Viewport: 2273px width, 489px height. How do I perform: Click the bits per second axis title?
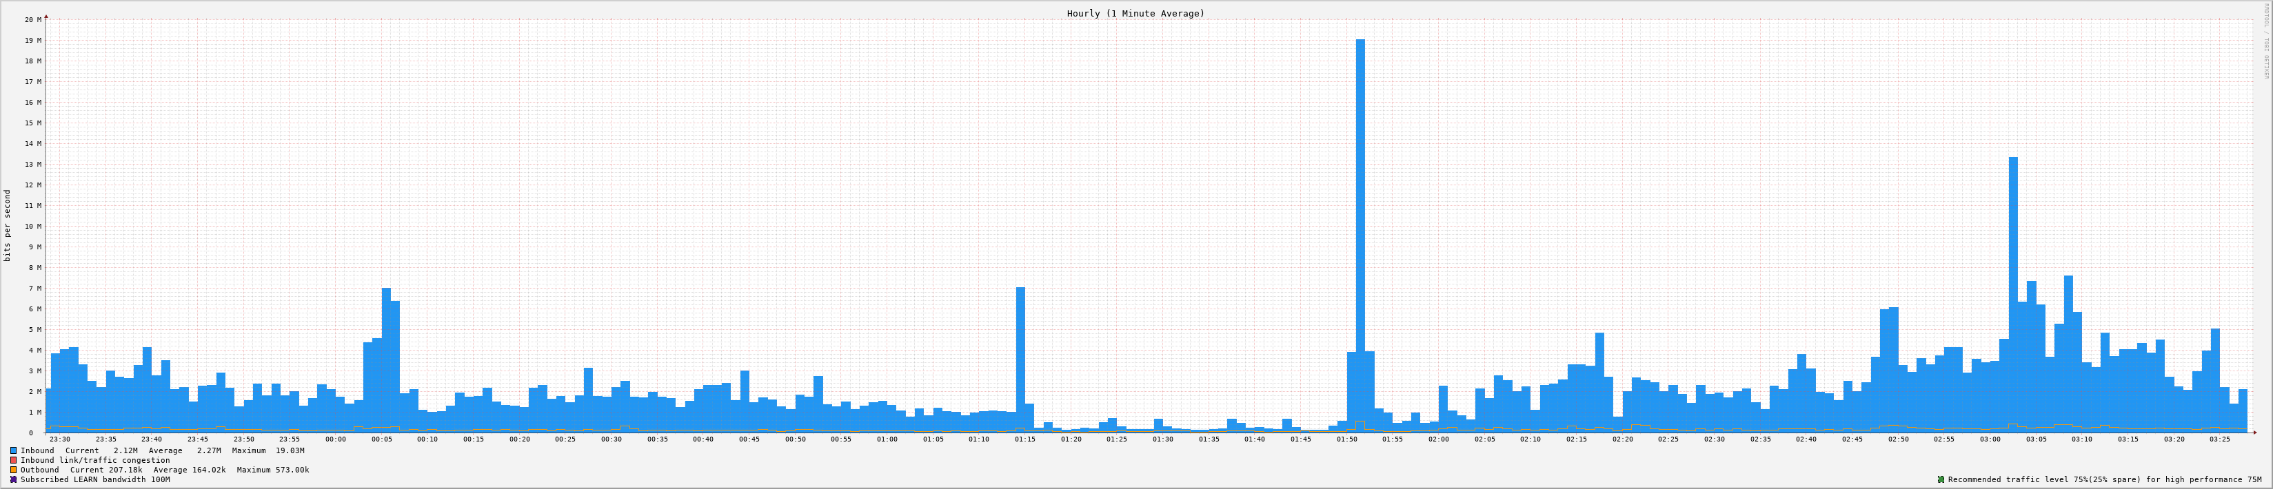(x=8, y=225)
